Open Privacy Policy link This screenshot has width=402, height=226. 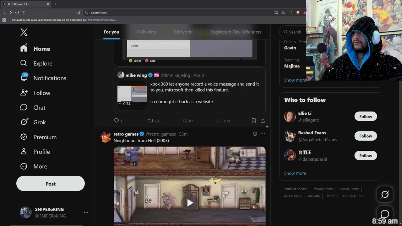click(x=323, y=189)
